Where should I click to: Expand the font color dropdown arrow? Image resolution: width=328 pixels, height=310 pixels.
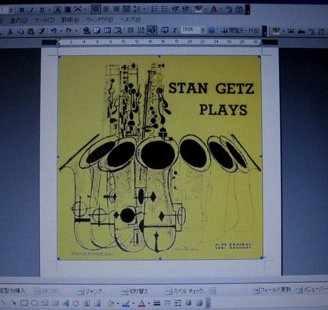(x=220, y=9)
